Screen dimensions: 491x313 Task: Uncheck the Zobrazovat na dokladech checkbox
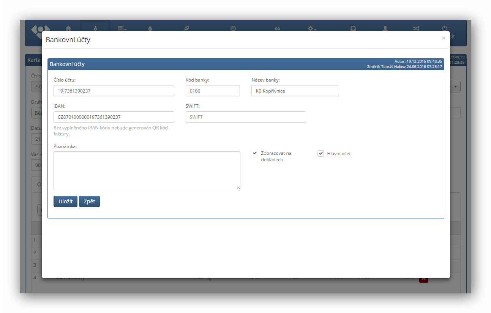pyautogui.click(x=255, y=153)
